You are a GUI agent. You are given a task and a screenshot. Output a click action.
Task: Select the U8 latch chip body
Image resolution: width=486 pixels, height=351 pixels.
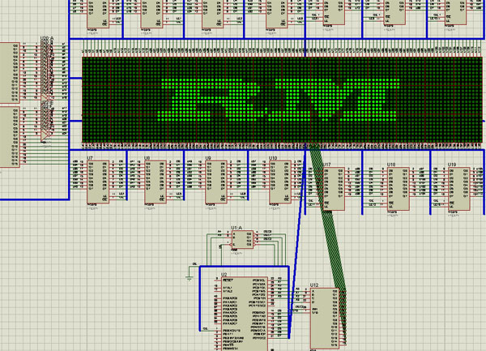pyautogui.click(x=156, y=182)
